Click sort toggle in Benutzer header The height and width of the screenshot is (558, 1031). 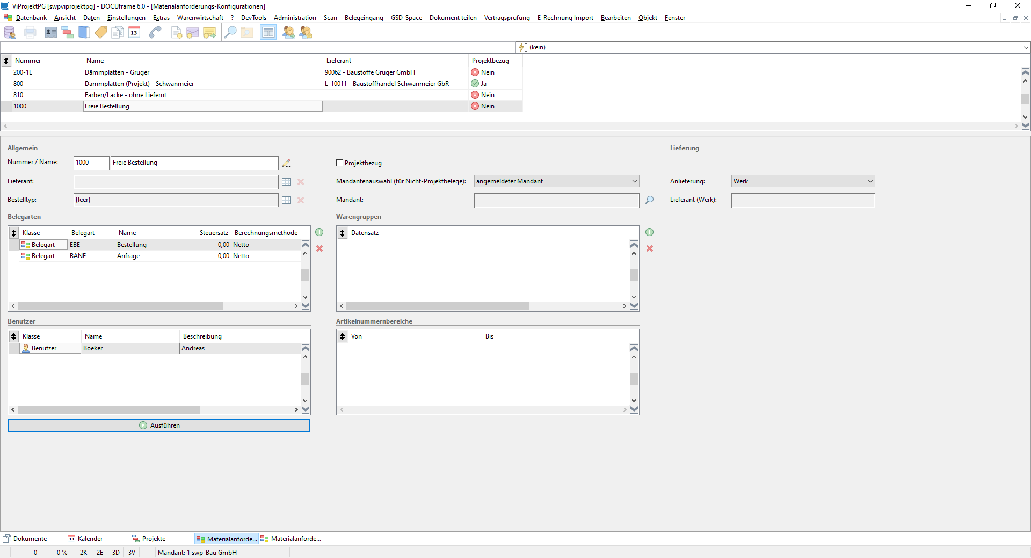point(14,336)
